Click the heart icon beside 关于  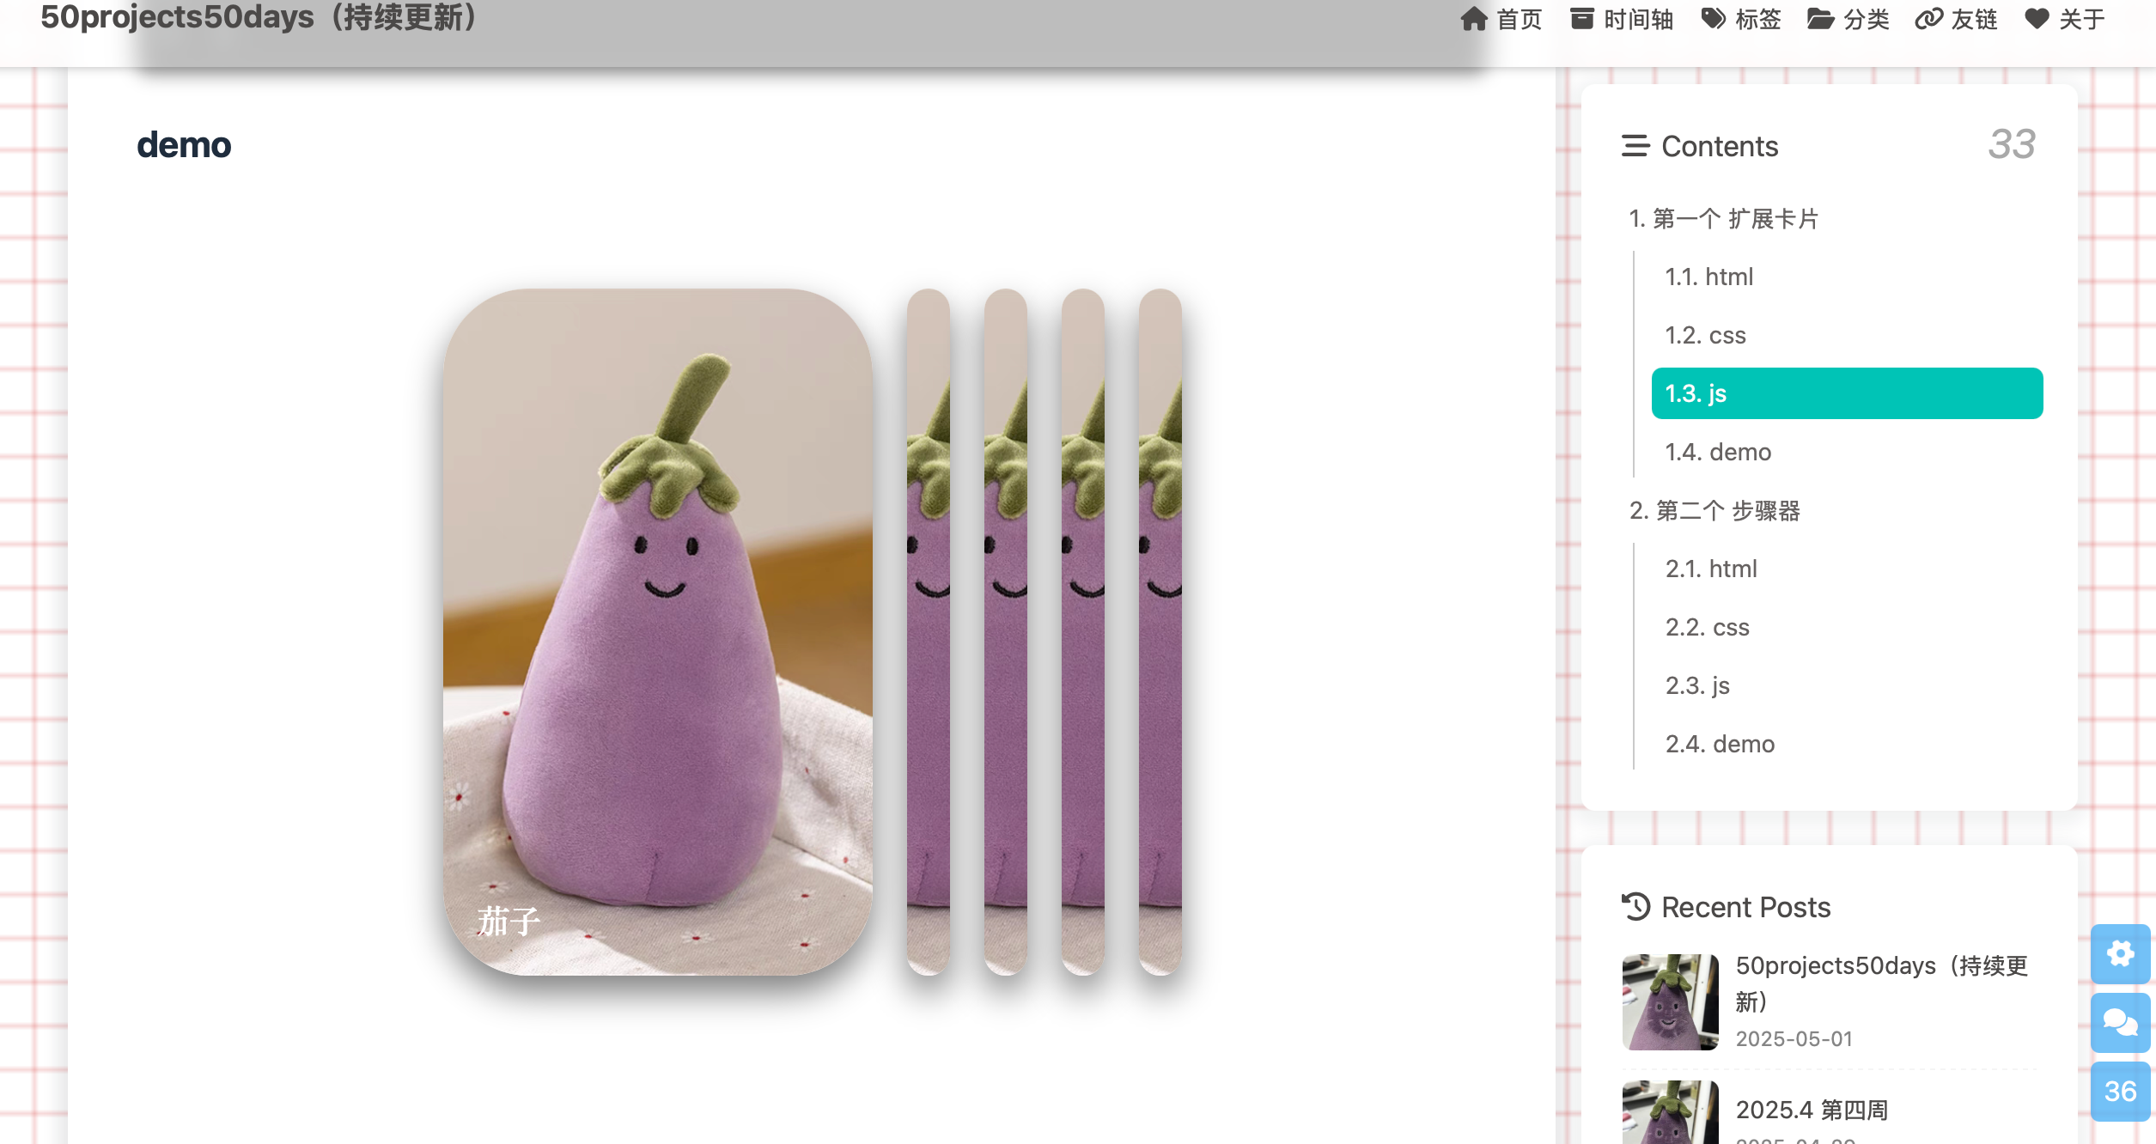click(2037, 19)
